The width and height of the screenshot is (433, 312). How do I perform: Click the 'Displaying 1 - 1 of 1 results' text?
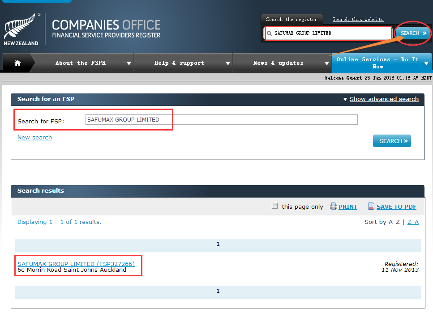[x=60, y=222]
